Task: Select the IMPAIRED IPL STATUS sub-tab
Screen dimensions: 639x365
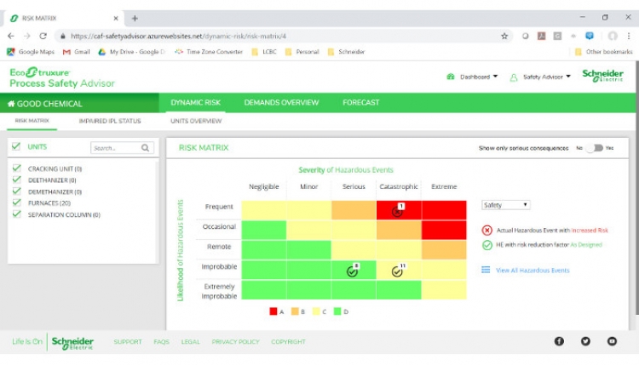Action: 110,121
